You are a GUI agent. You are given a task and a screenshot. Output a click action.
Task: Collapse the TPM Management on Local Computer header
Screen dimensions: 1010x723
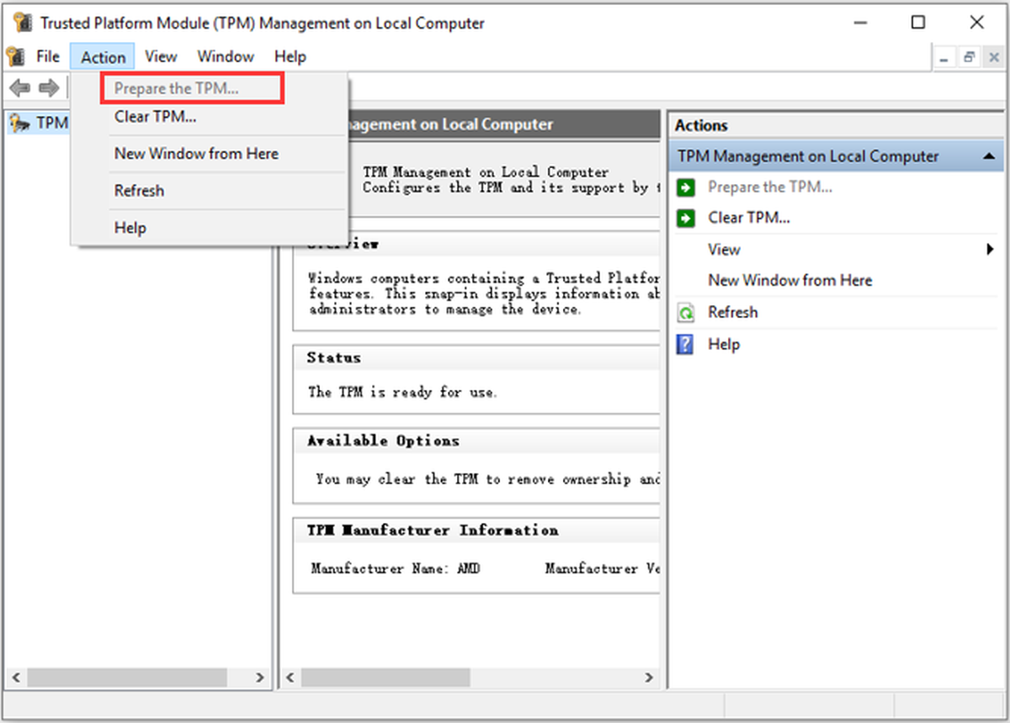(988, 156)
